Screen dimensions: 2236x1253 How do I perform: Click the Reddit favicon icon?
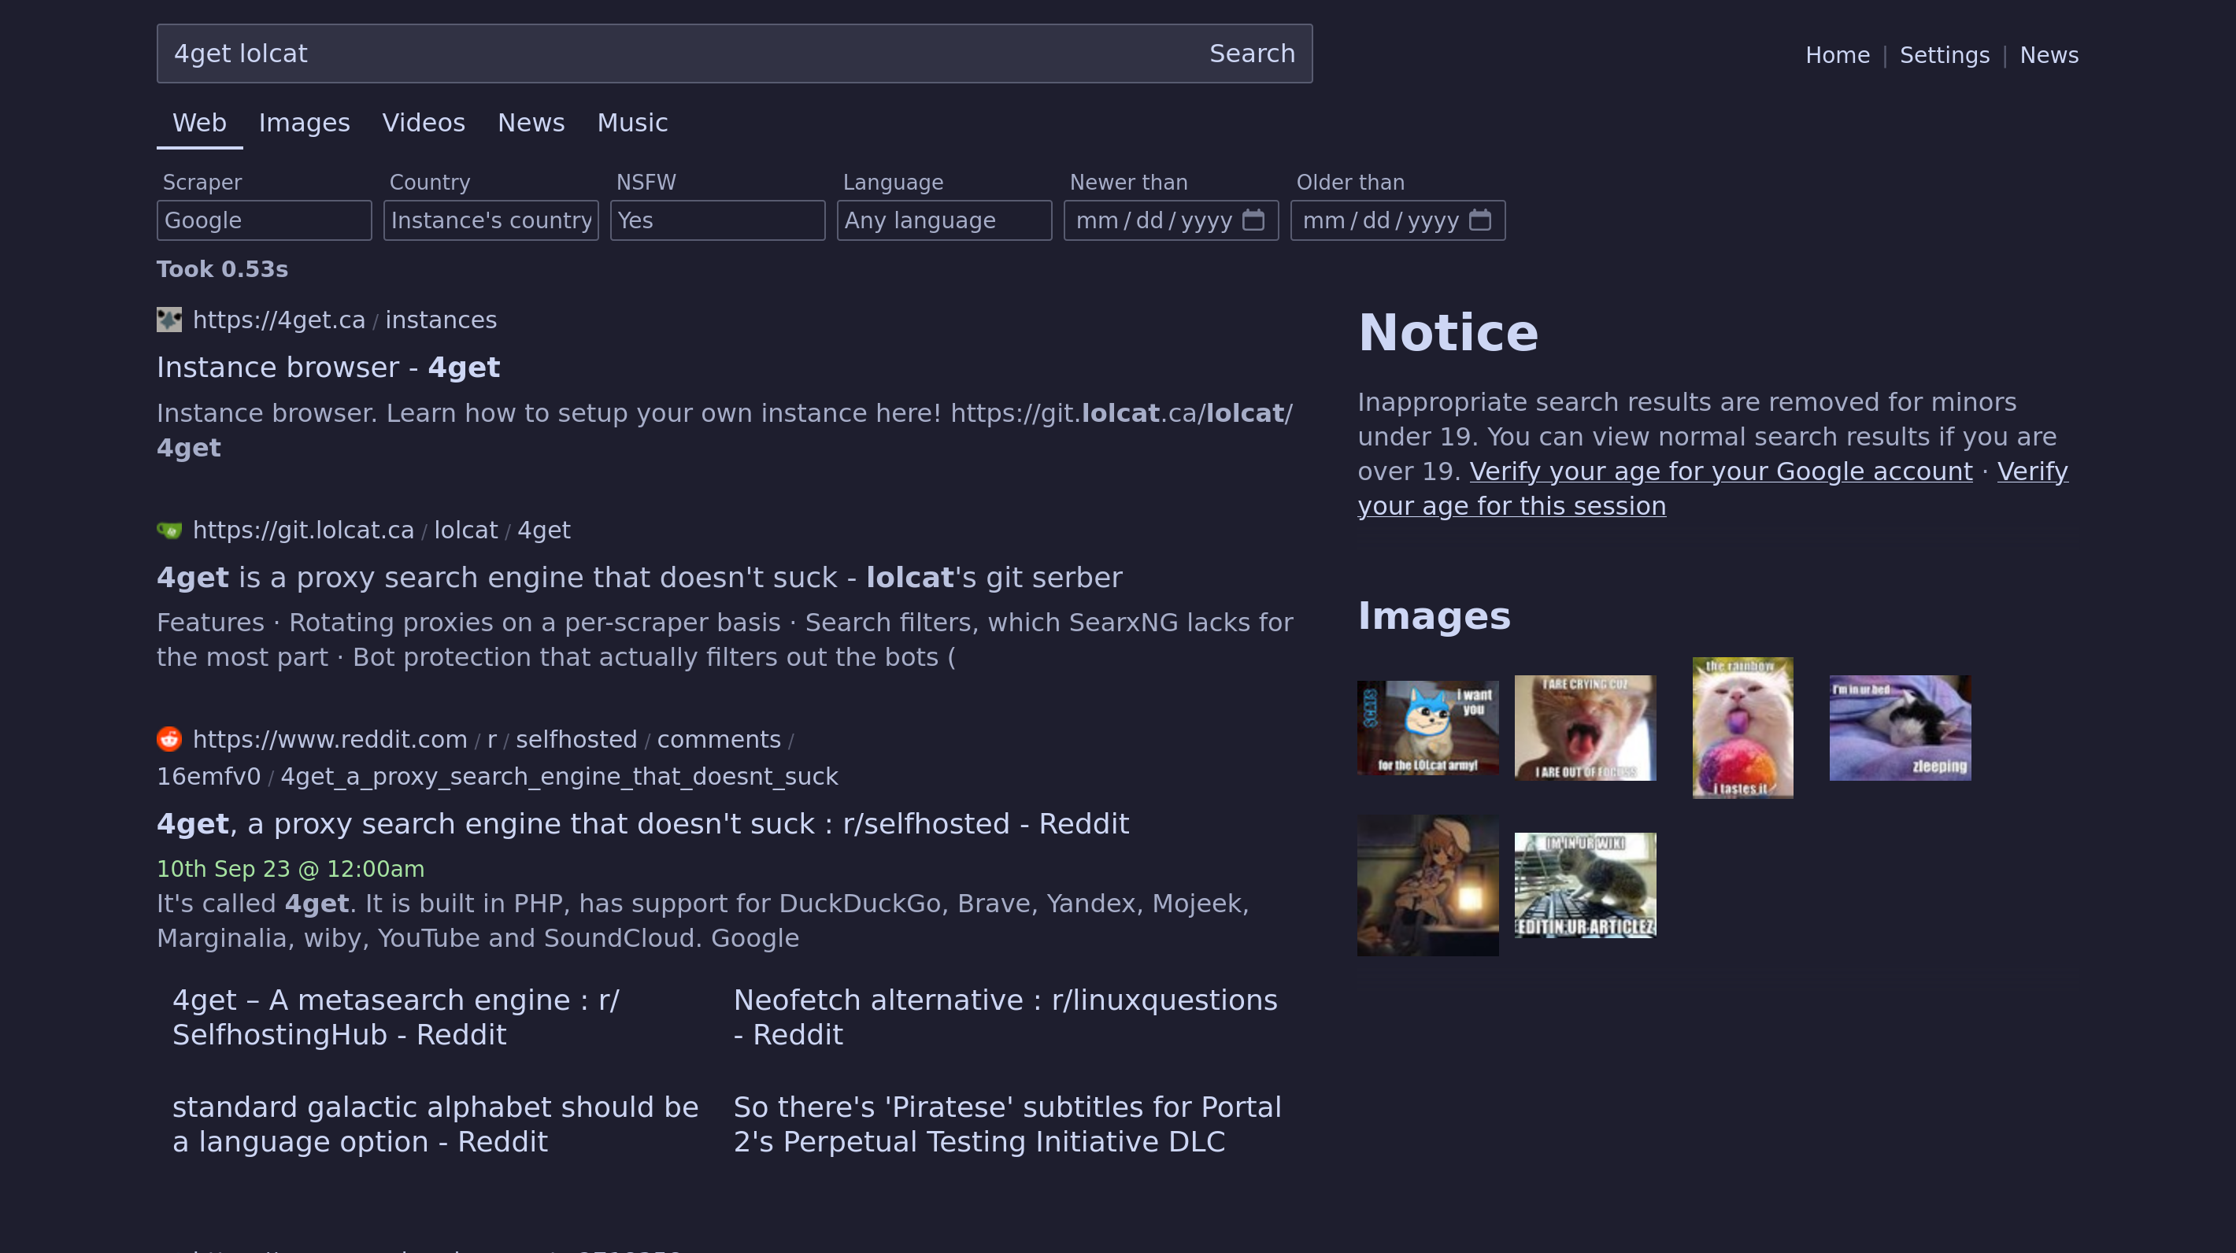169,739
